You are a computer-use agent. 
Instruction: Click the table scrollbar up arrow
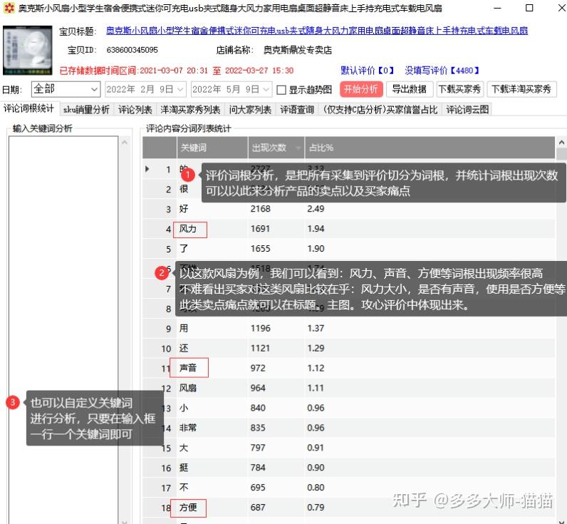click(x=561, y=143)
